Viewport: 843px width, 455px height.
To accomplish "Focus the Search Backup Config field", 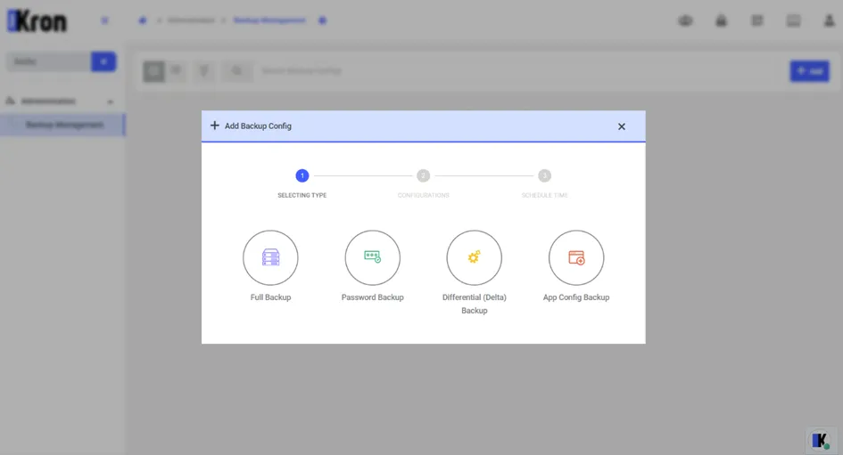I will pos(517,71).
